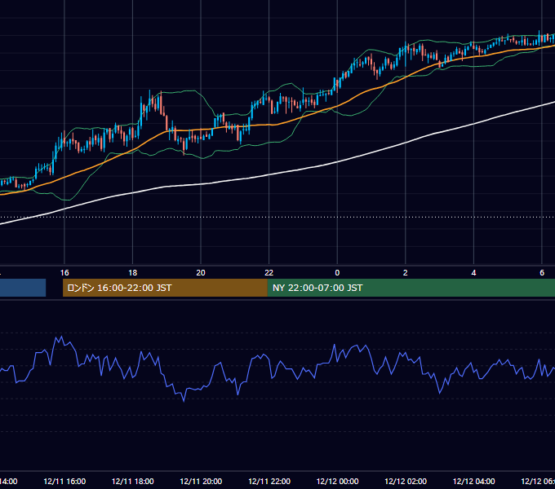555x489 pixels.
Task: Click the 4 hour label on price chart axis
Action: (x=473, y=273)
